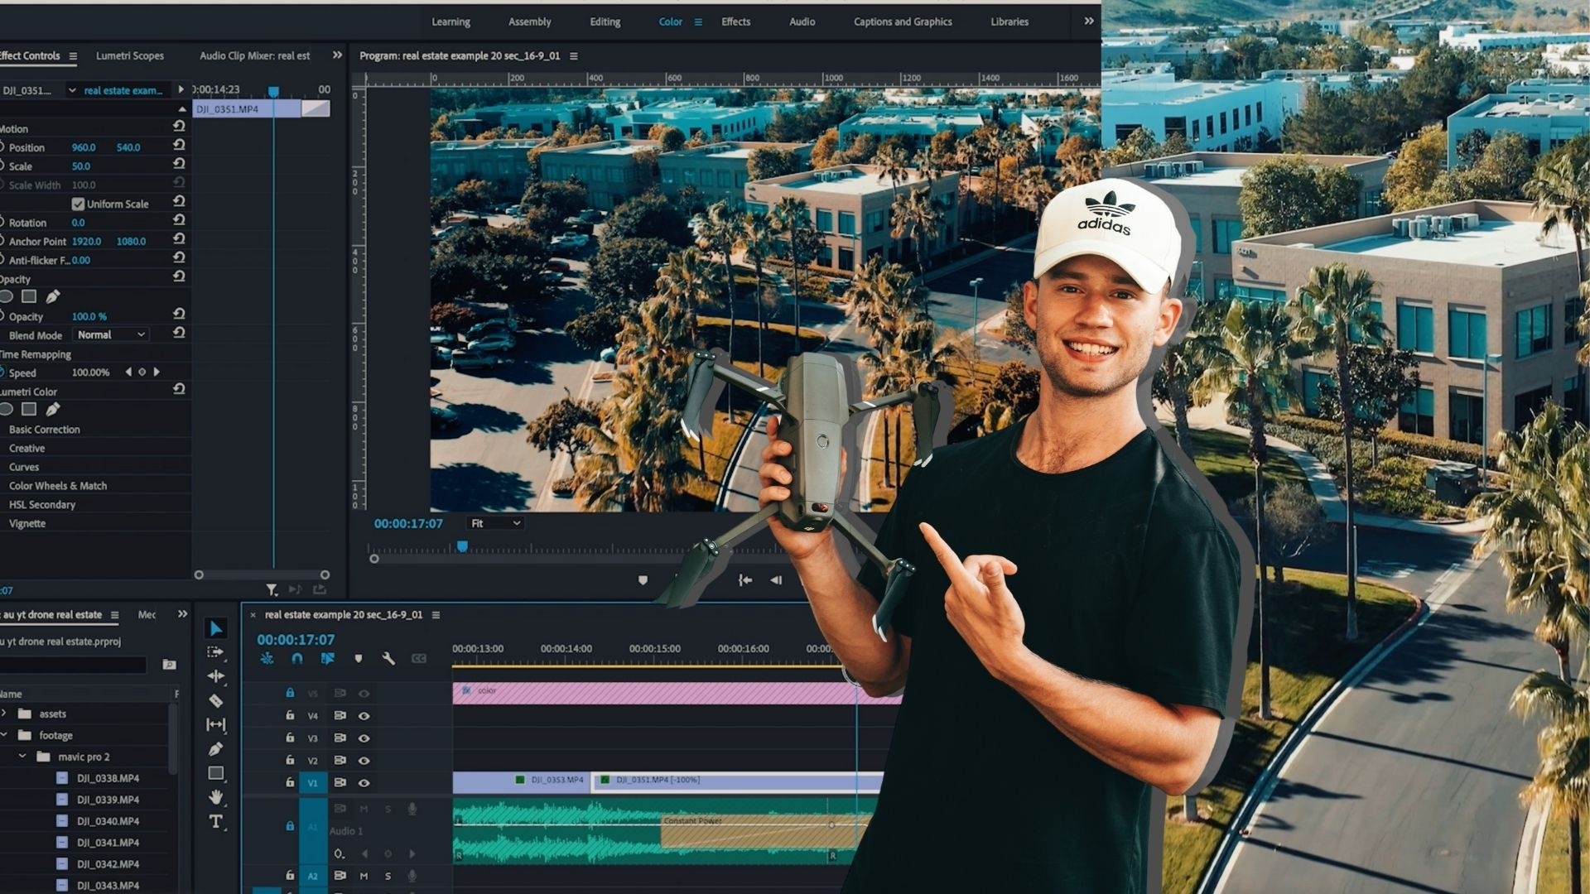Viewport: 1590px width, 894px height.
Task: Mute audio track A2
Action: coord(364,876)
